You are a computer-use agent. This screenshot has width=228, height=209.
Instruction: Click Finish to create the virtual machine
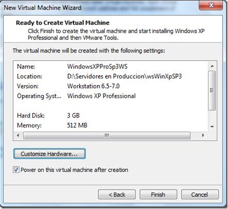click(158, 194)
